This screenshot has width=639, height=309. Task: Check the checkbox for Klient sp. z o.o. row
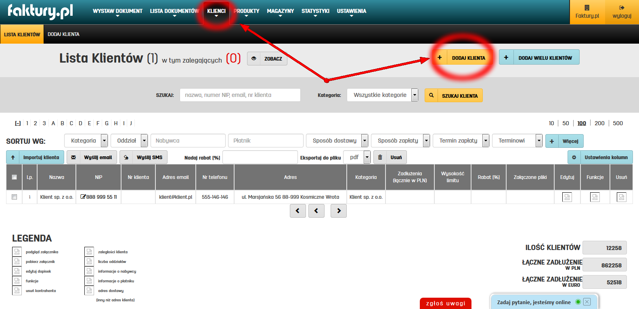(x=15, y=197)
